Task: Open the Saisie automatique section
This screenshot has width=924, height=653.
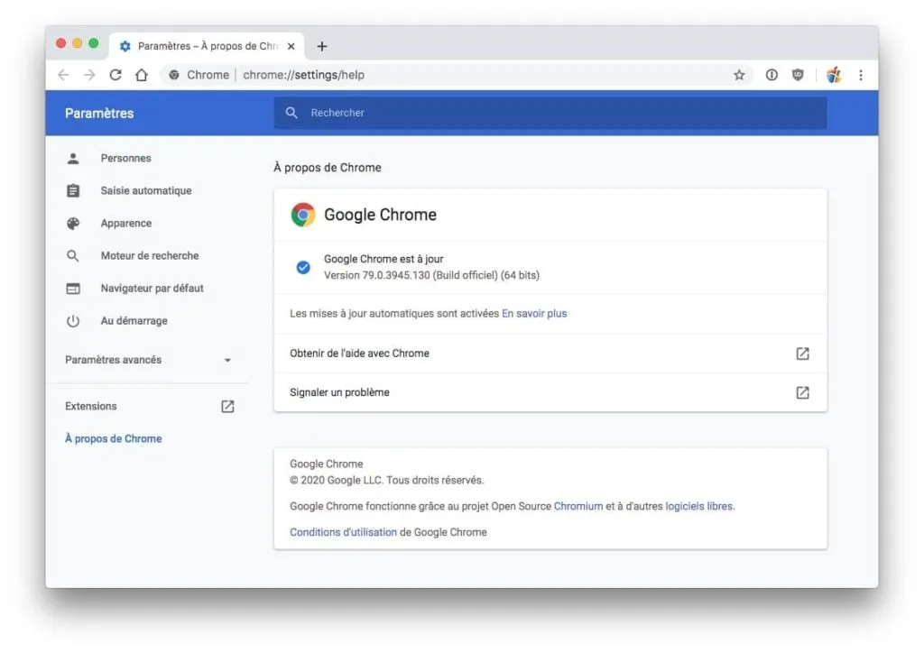Action: pyautogui.click(x=145, y=190)
